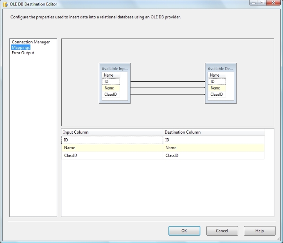Screen dimensions: 283x243
Task: Click the Available Destination Columns box title
Action: [220, 68]
